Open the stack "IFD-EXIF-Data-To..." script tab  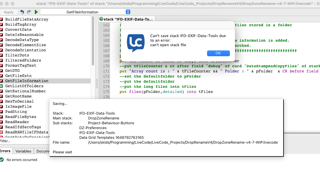click(128, 19)
